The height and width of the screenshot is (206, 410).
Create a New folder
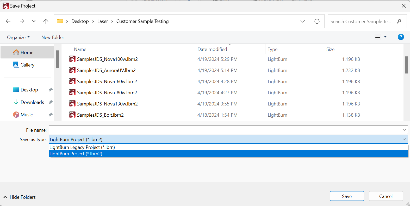53,37
